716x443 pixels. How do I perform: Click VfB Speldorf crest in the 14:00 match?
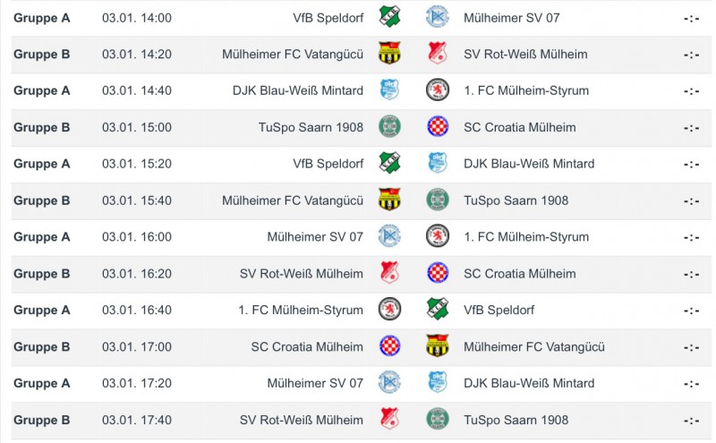tap(389, 17)
